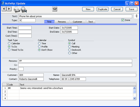This screenshot has height=107, width=140.
Task: Go to previous record arrow
Action: (x=4, y=9)
